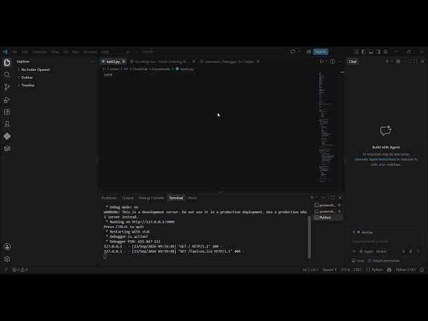
Task: Open the database view icon in activity bar
Action: click(x=7, y=148)
